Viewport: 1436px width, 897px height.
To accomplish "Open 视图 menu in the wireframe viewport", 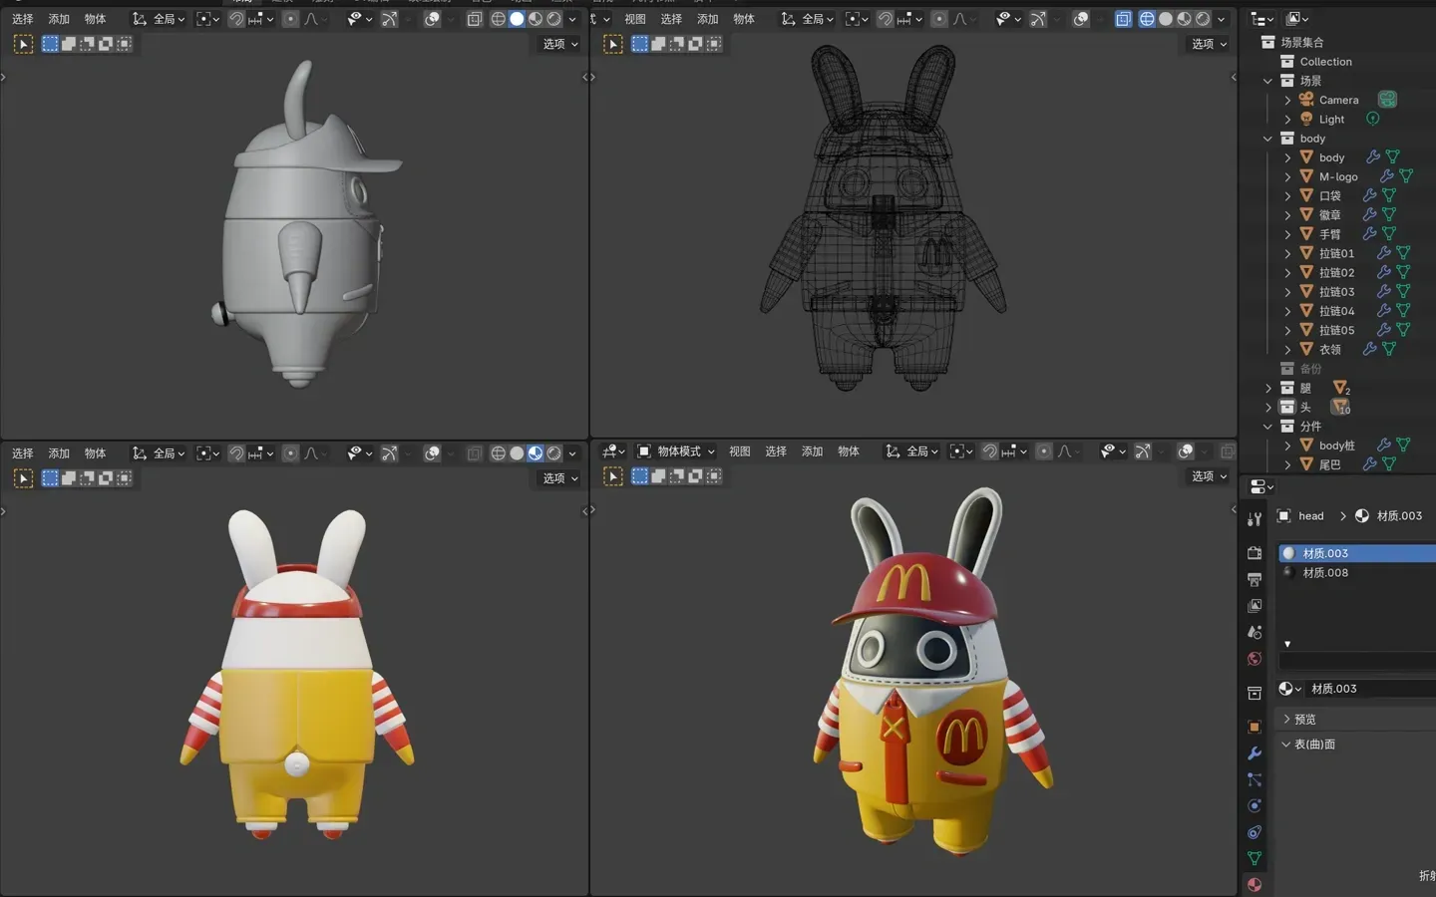I will 634,19.
